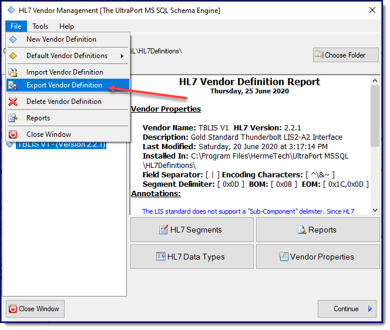Screen dimensions: 390x330
Task: Close the HL7 Vendor Management window
Action: click(372, 10)
